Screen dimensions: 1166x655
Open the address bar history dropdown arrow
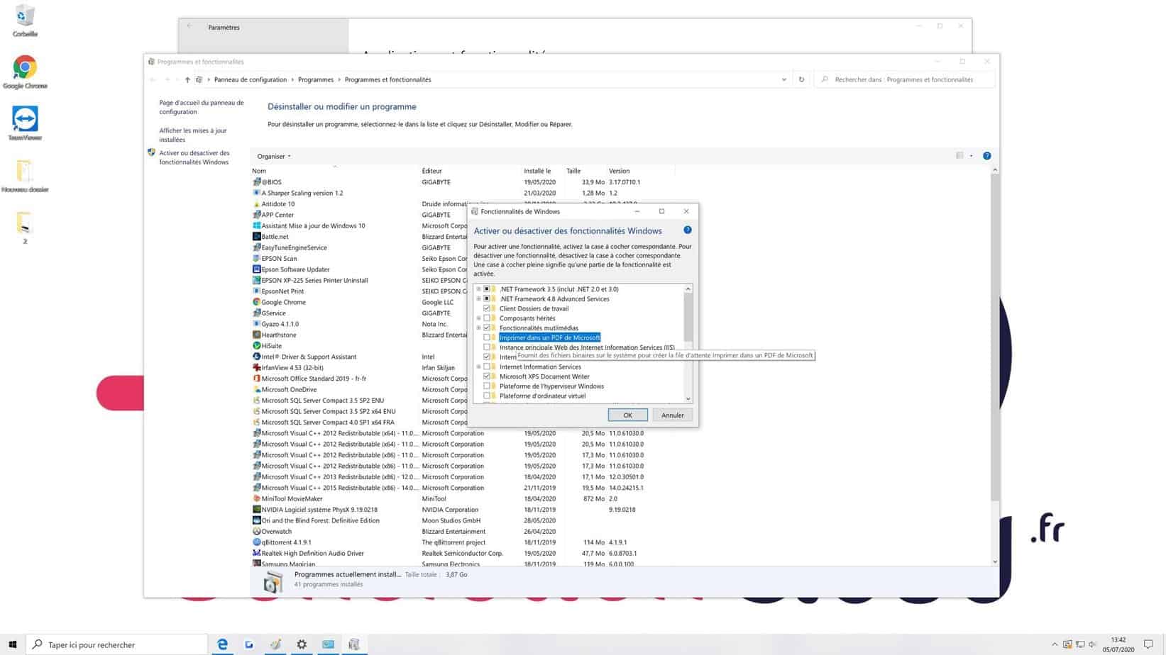(x=783, y=79)
